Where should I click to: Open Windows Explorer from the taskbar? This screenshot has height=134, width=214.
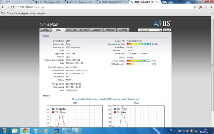[15, 131]
